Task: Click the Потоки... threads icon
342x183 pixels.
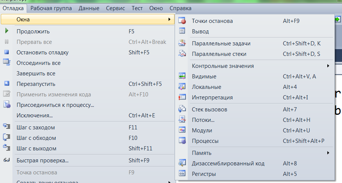Action: click(x=182, y=119)
